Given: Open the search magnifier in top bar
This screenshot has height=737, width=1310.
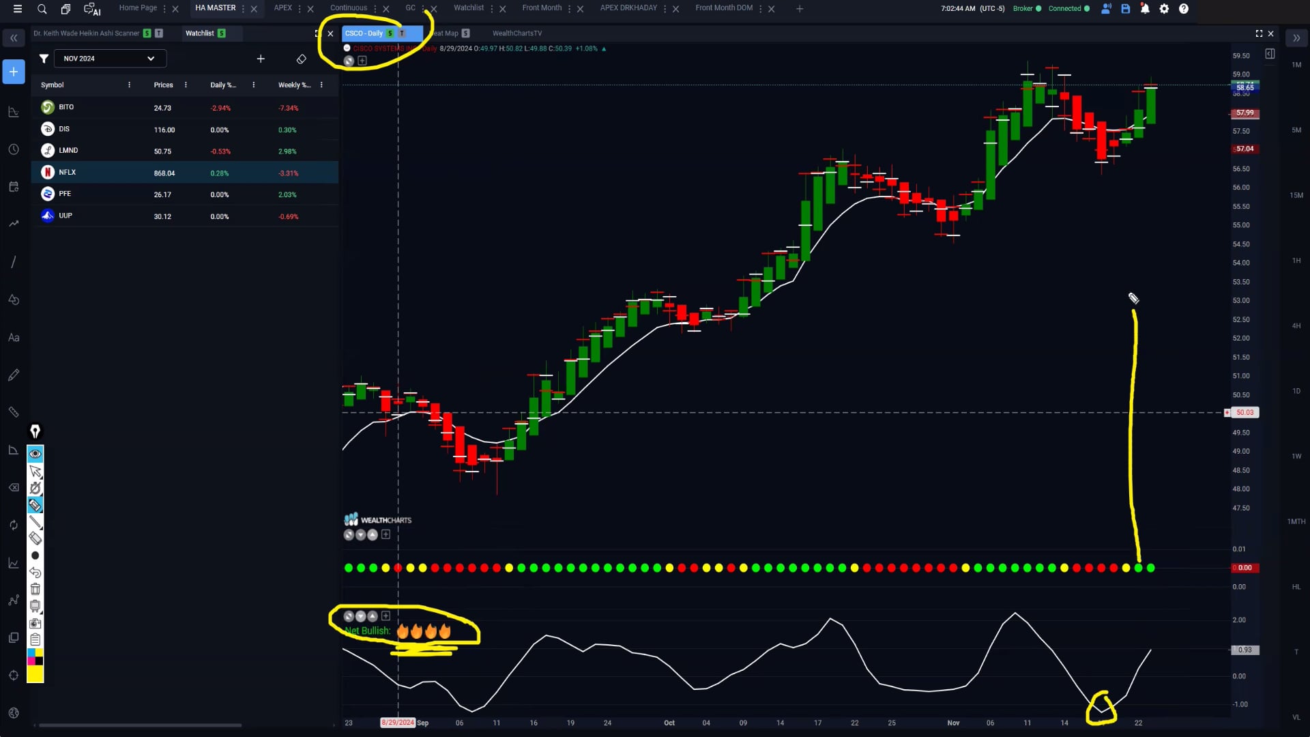Looking at the screenshot, I should pyautogui.click(x=42, y=9).
